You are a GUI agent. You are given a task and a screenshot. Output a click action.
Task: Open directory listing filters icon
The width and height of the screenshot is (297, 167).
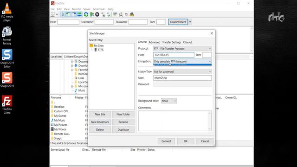(115, 14)
